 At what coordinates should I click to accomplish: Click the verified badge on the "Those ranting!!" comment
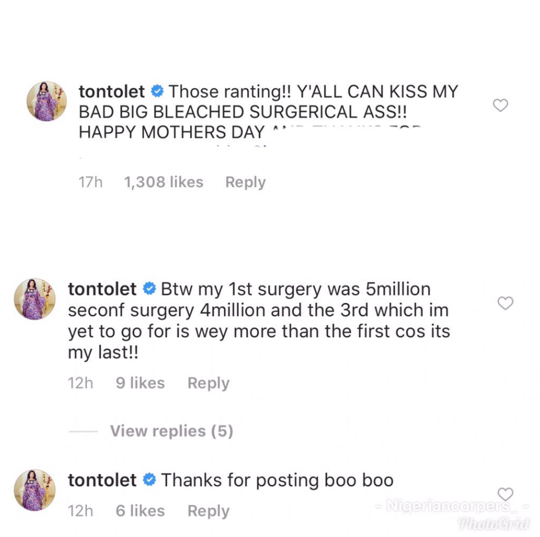tap(157, 91)
